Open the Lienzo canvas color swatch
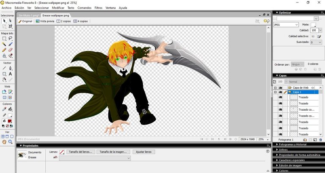 [61, 152]
